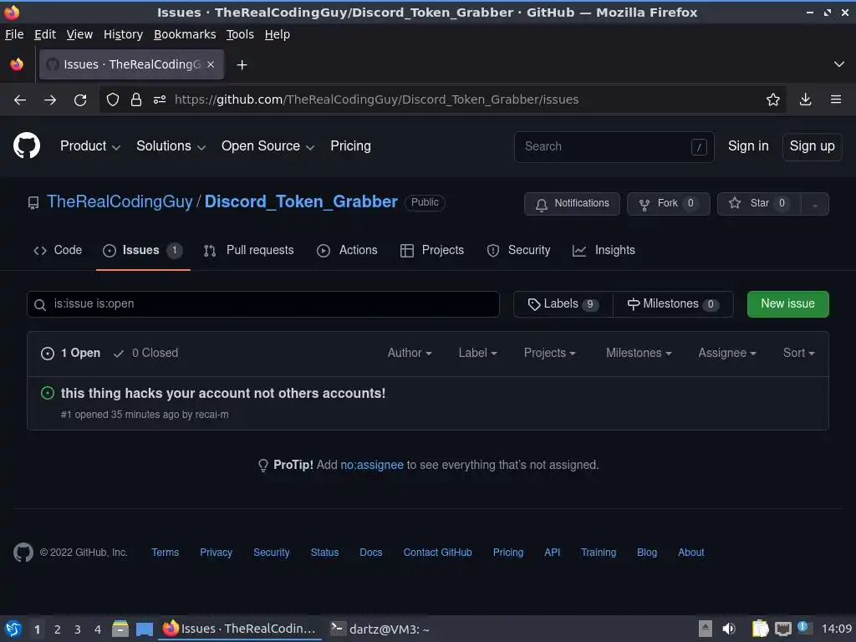Open the taskbar start menu icon
The image size is (856, 642).
tap(13, 629)
